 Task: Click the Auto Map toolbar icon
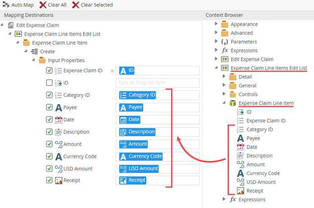6,5
